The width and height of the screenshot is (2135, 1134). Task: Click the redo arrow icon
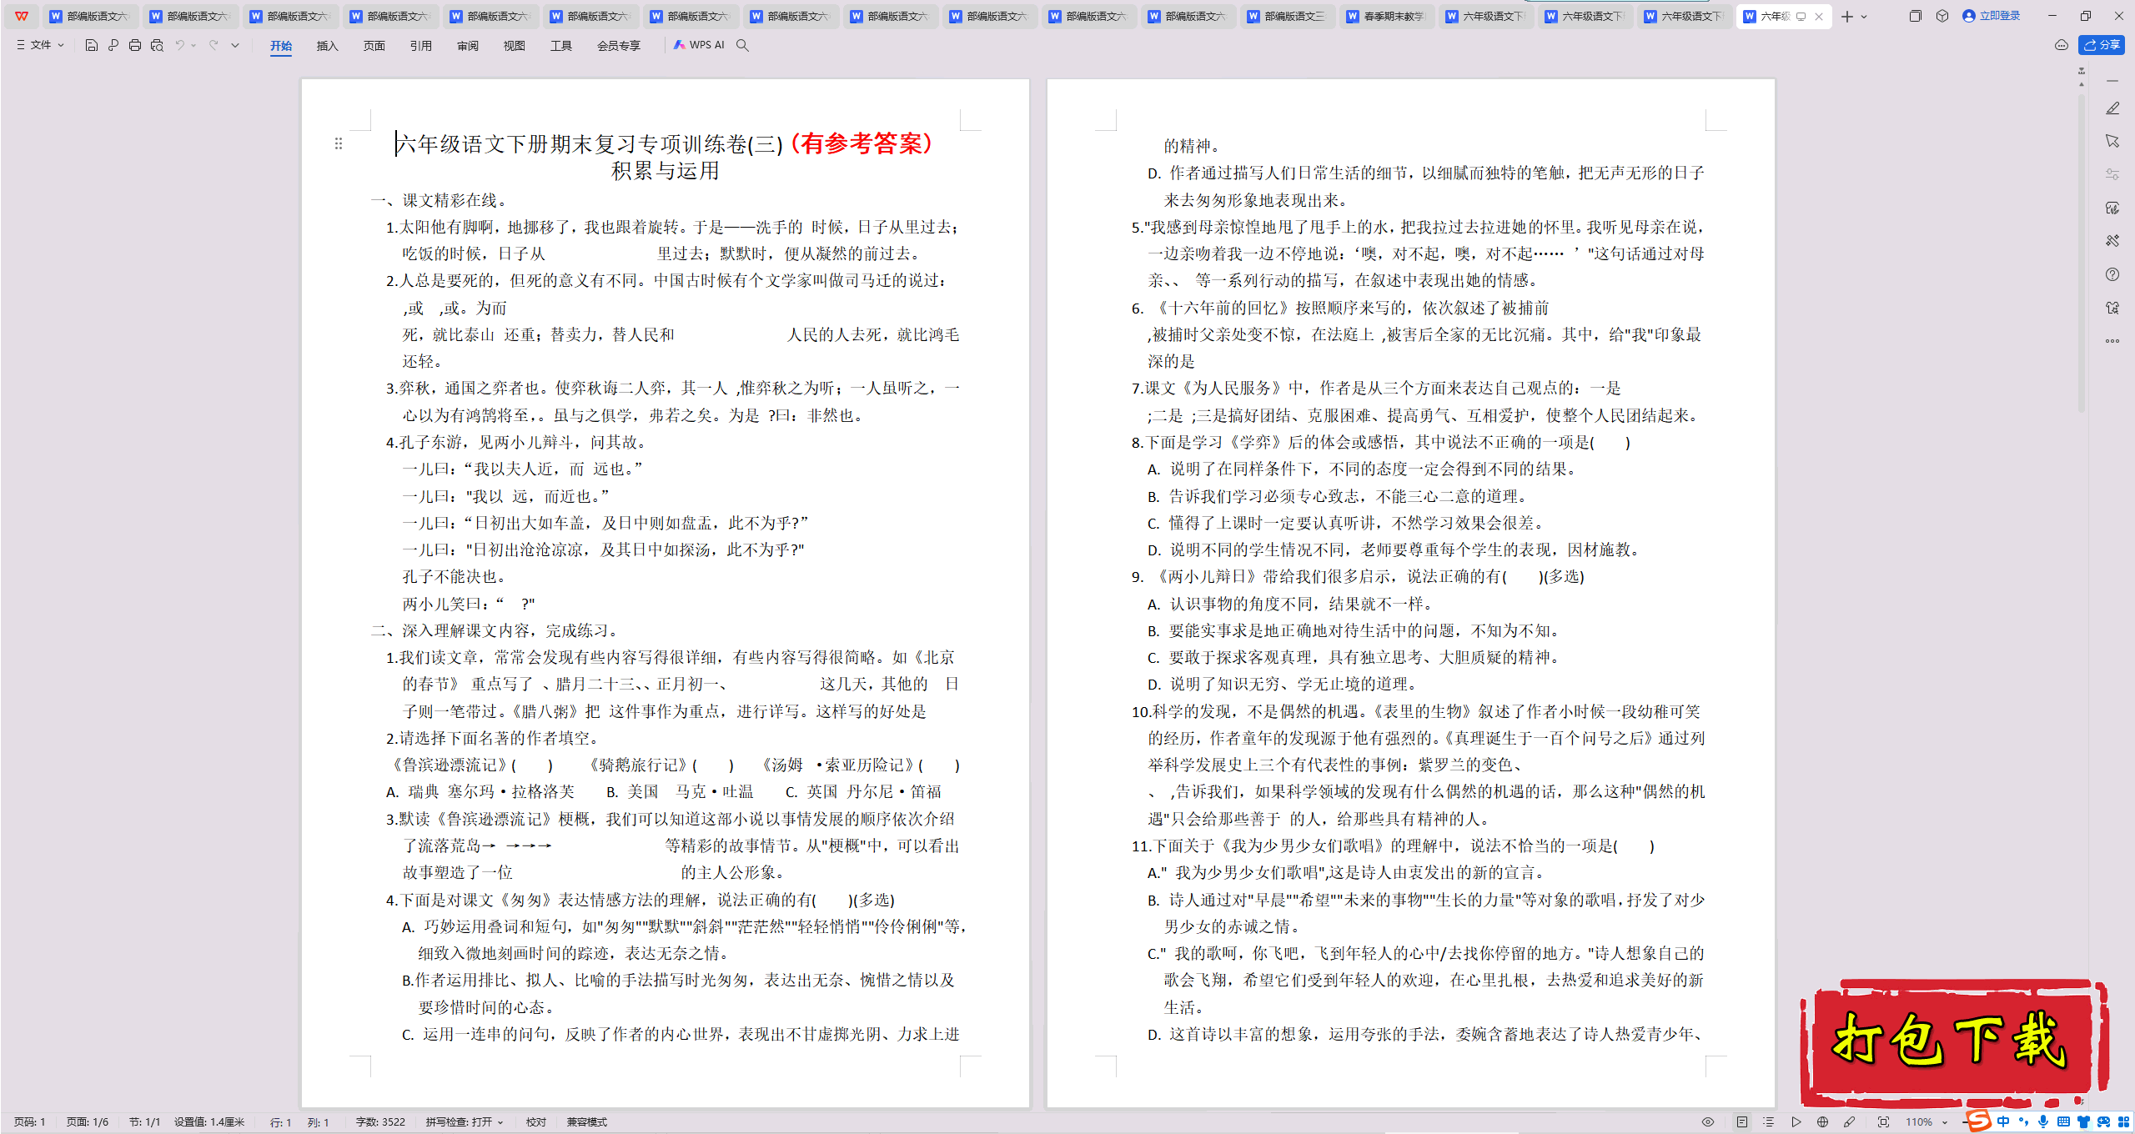[x=213, y=45]
